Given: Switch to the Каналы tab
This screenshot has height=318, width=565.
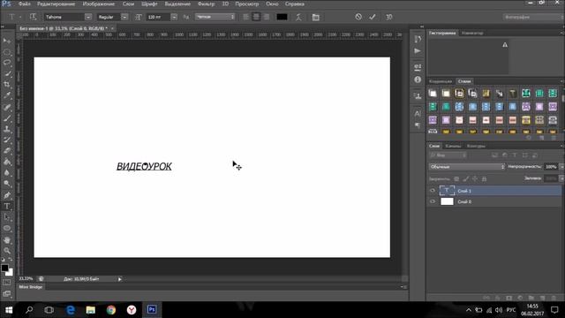Looking at the screenshot, I should (453, 146).
